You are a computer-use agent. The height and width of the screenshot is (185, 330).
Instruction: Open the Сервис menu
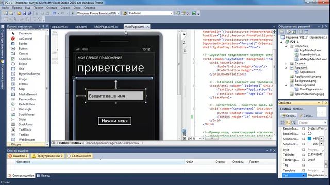pos(65,8)
